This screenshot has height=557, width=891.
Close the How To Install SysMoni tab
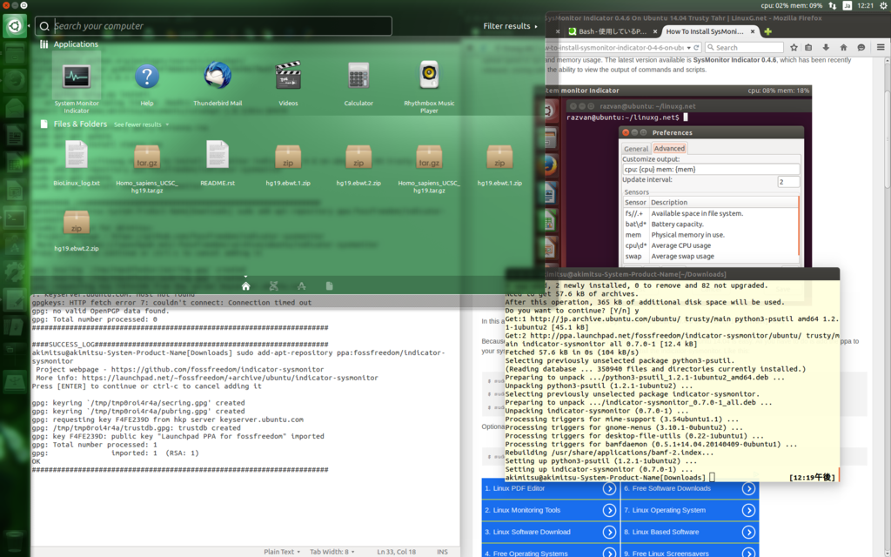(x=753, y=32)
